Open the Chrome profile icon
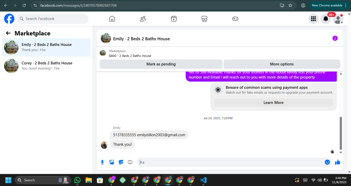 (303, 5)
